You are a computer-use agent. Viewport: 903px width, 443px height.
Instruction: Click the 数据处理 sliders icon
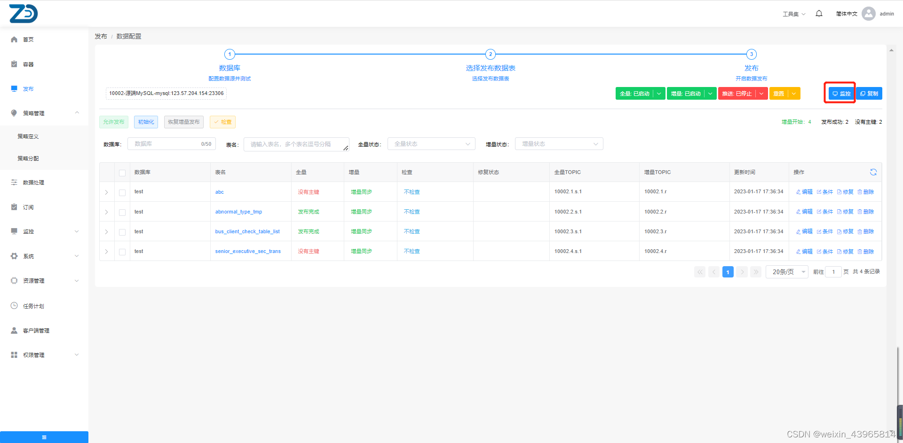(14, 182)
